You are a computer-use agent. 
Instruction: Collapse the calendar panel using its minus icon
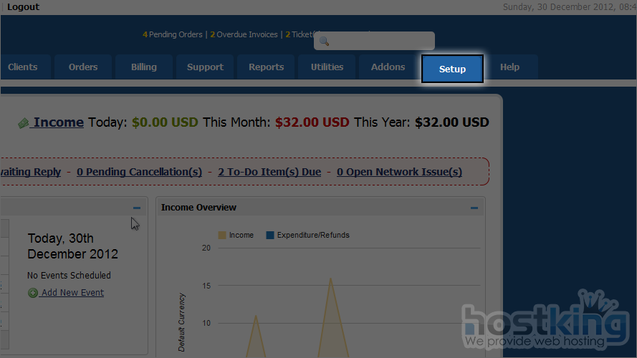click(x=136, y=208)
